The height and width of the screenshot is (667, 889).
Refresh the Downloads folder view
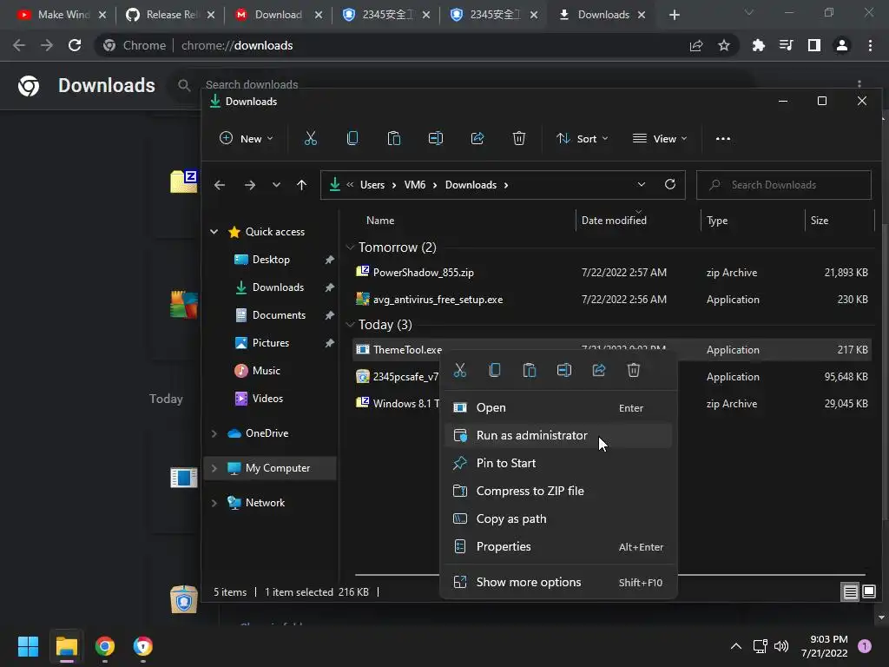(x=669, y=184)
